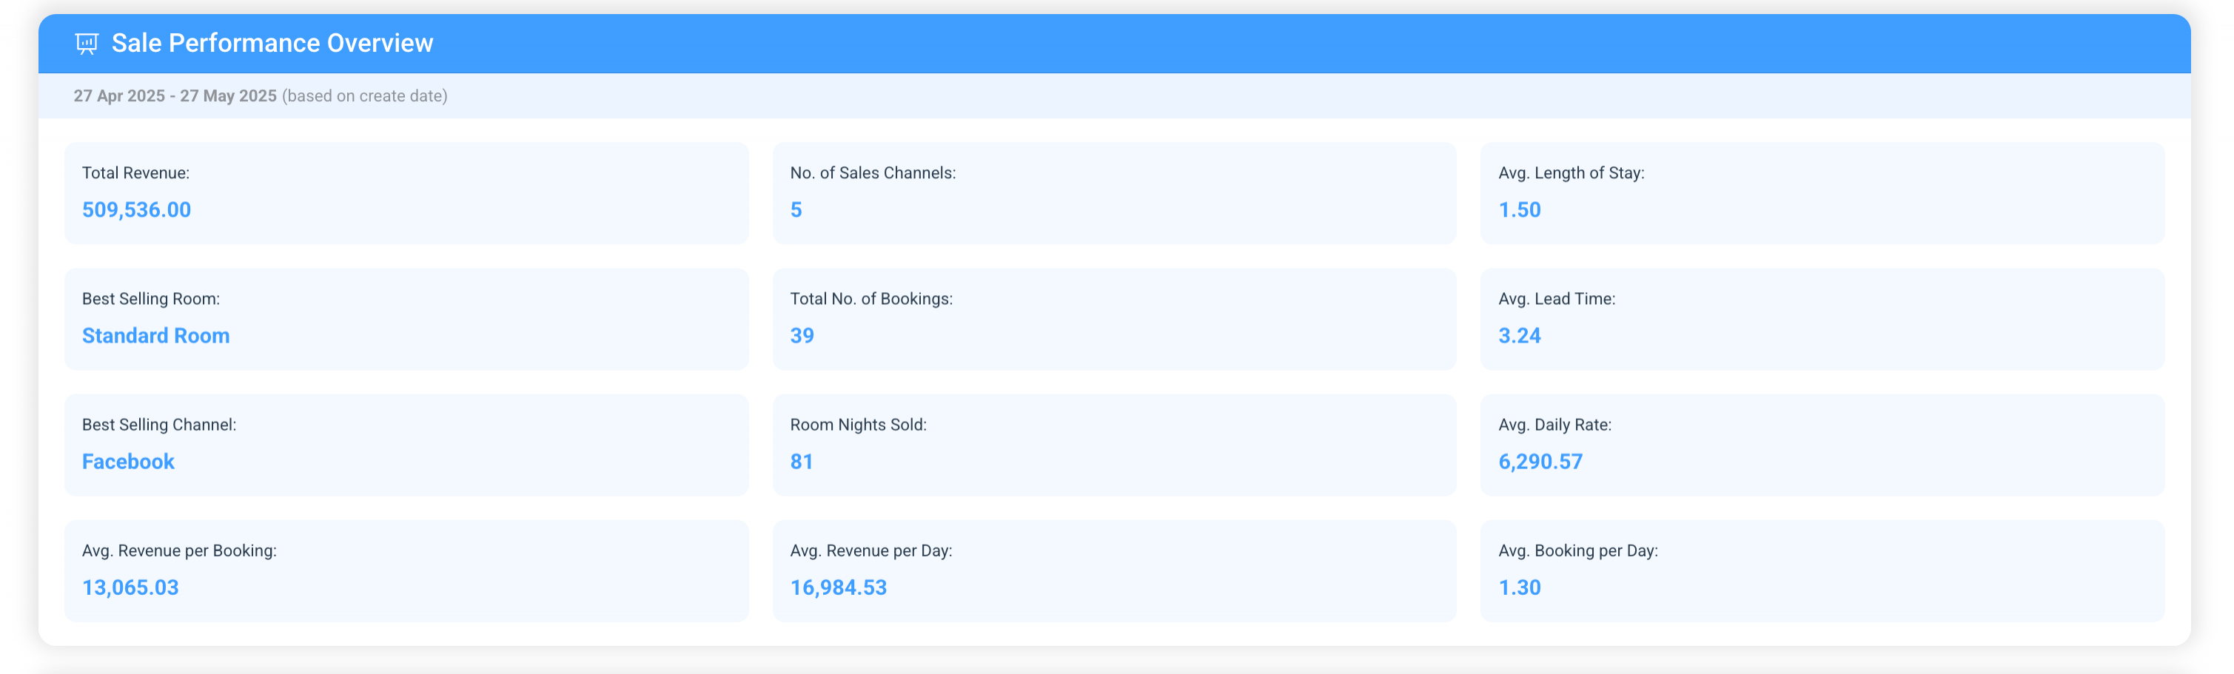Select the Best Selling Room card

pyautogui.click(x=406, y=318)
